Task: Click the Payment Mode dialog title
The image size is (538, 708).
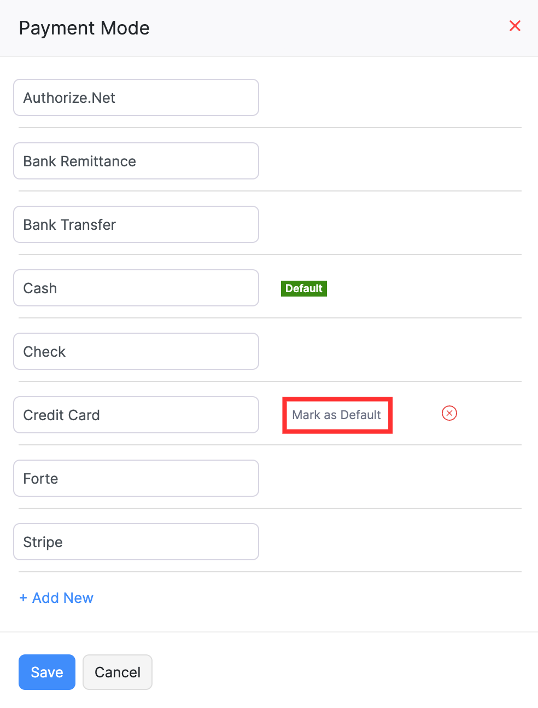Action: 84,28
